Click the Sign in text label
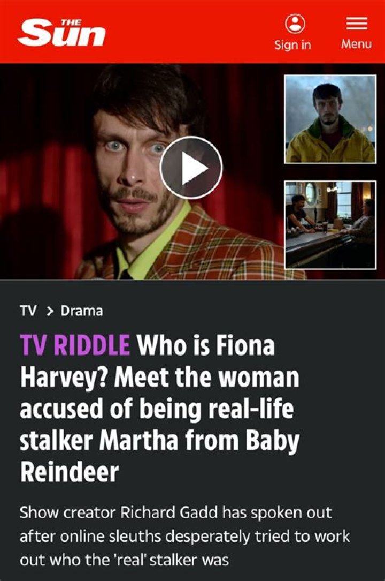 [292, 45]
